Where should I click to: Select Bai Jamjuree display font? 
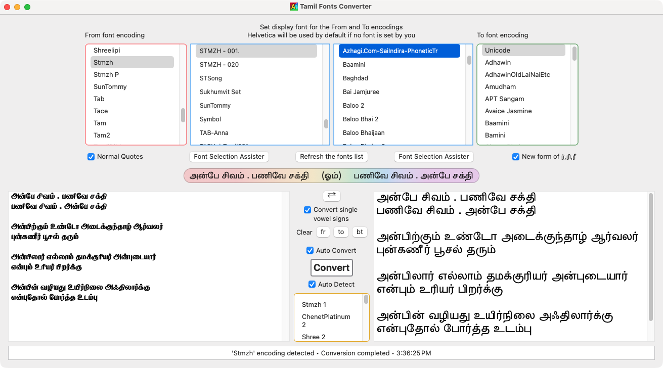click(x=400, y=92)
